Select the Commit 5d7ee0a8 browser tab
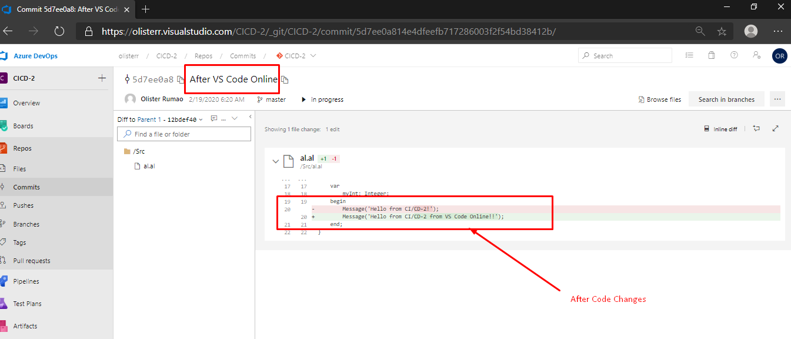 67,9
